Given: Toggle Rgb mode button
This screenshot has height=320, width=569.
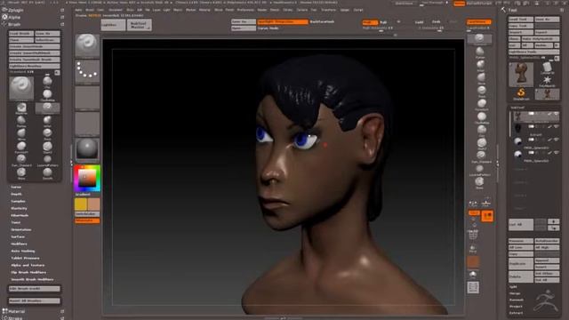Looking at the screenshot, I should point(383,22).
